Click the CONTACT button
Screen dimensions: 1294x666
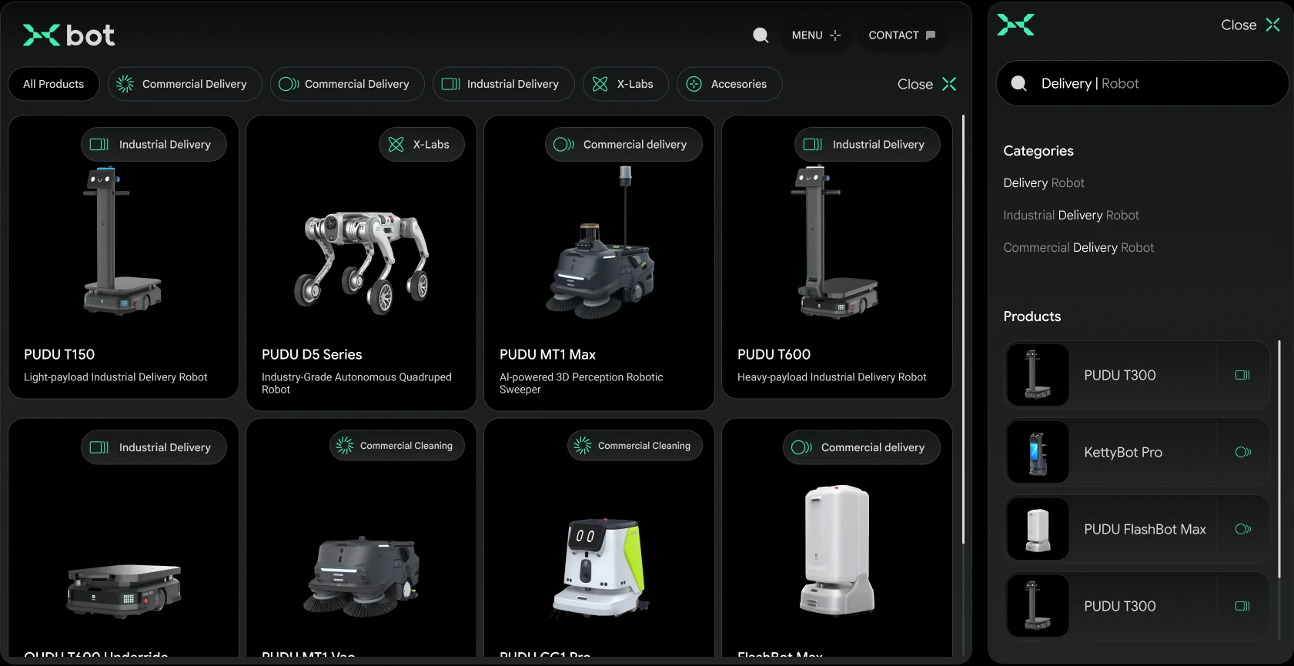pyautogui.click(x=901, y=35)
